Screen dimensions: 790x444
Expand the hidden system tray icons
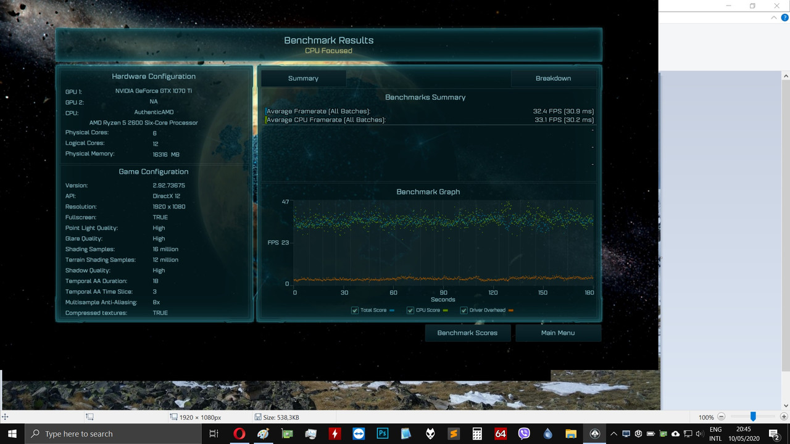click(x=614, y=434)
